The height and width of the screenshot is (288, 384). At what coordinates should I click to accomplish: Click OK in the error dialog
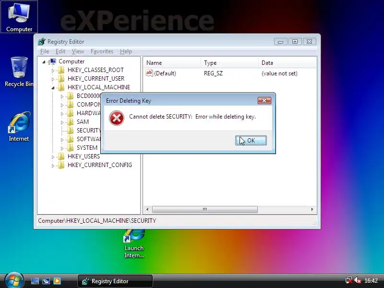coord(251,140)
